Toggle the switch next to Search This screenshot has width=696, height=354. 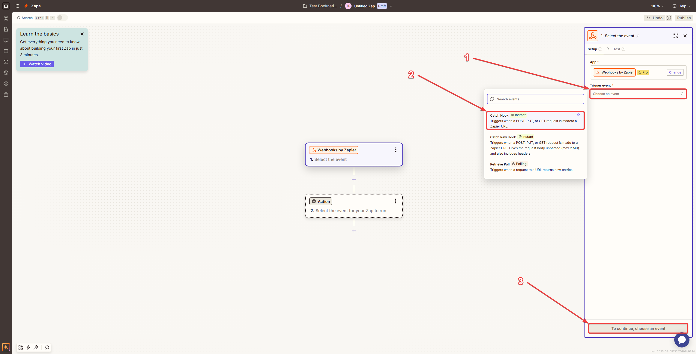click(62, 18)
